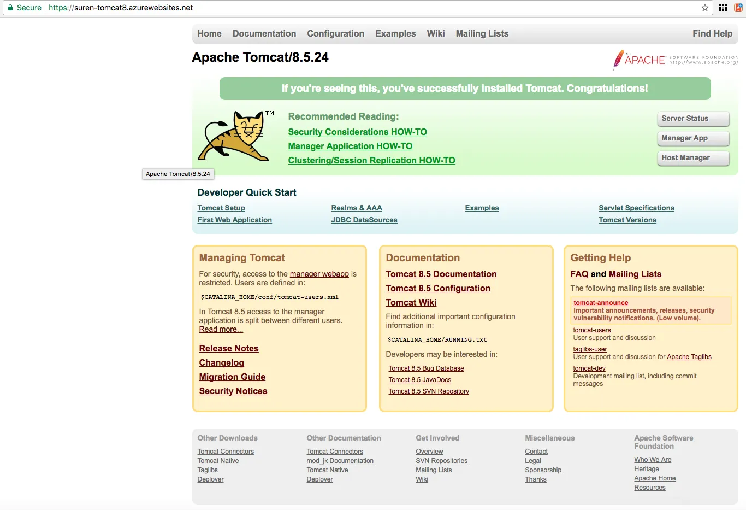Image resolution: width=746 pixels, height=510 pixels.
Task: Click the Host Manager button
Action: 694,158
